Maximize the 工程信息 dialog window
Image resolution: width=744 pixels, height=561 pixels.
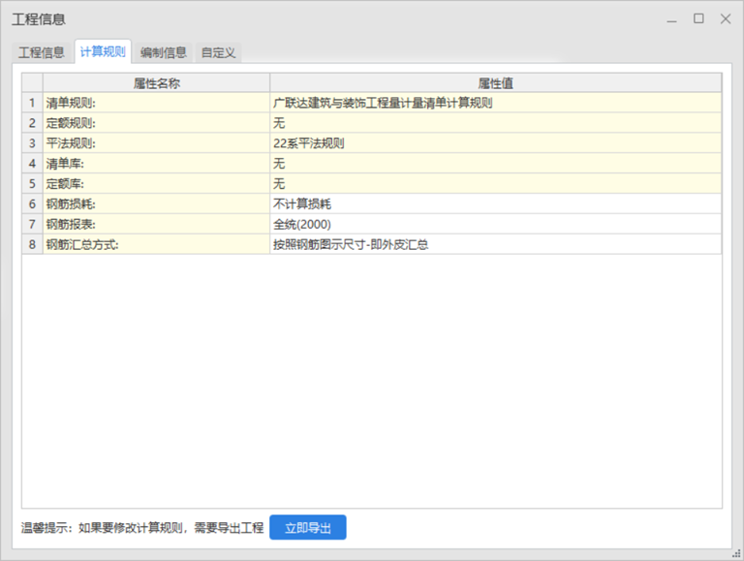(x=698, y=19)
